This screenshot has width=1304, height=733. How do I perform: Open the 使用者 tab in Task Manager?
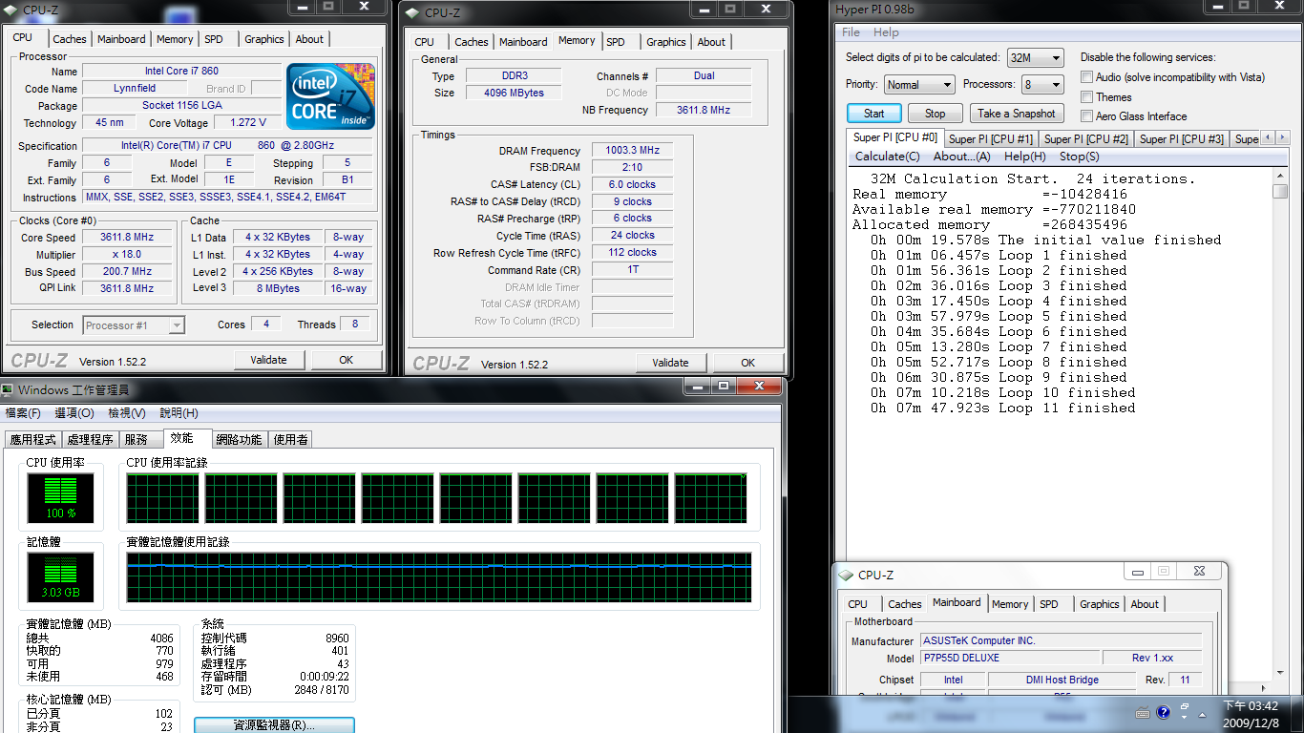click(290, 440)
